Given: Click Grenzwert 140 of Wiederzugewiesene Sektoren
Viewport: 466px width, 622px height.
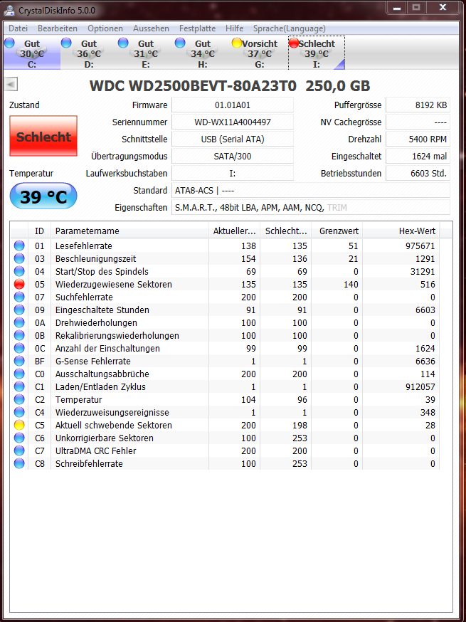Looking at the screenshot, I should (351, 285).
